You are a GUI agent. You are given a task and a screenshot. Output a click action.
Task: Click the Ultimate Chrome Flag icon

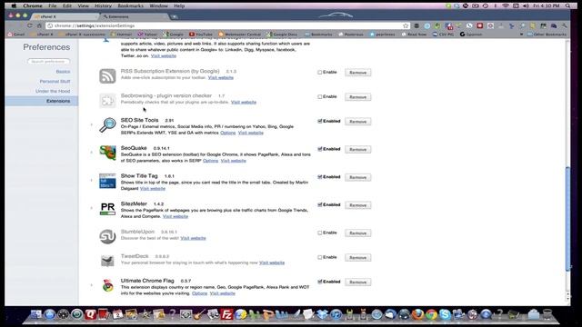click(x=107, y=285)
